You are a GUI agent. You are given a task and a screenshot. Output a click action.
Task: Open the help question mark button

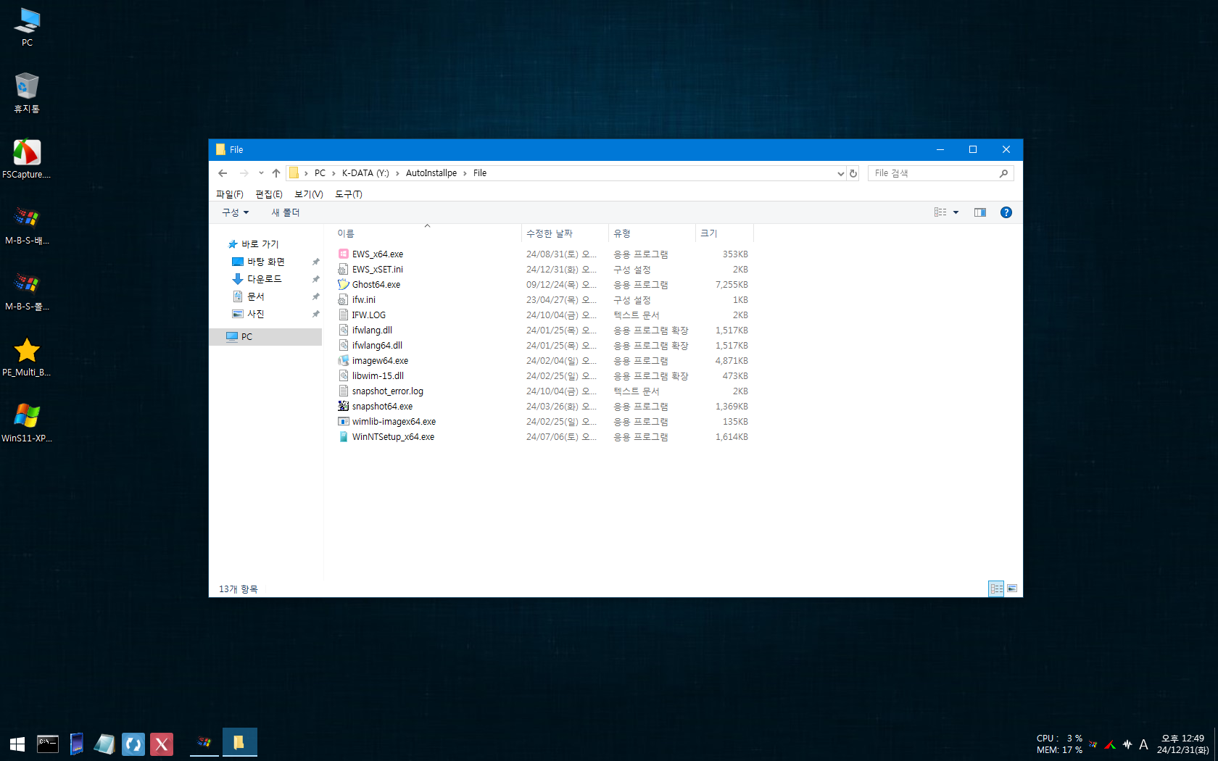tap(1006, 212)
